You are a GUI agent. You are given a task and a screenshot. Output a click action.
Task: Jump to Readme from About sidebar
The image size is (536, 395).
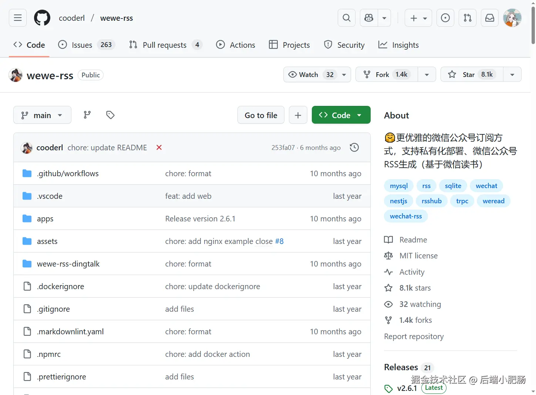pos(406,240)
